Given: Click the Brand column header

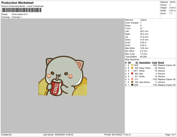Looking at the screenshot, I should click(161, 63).
